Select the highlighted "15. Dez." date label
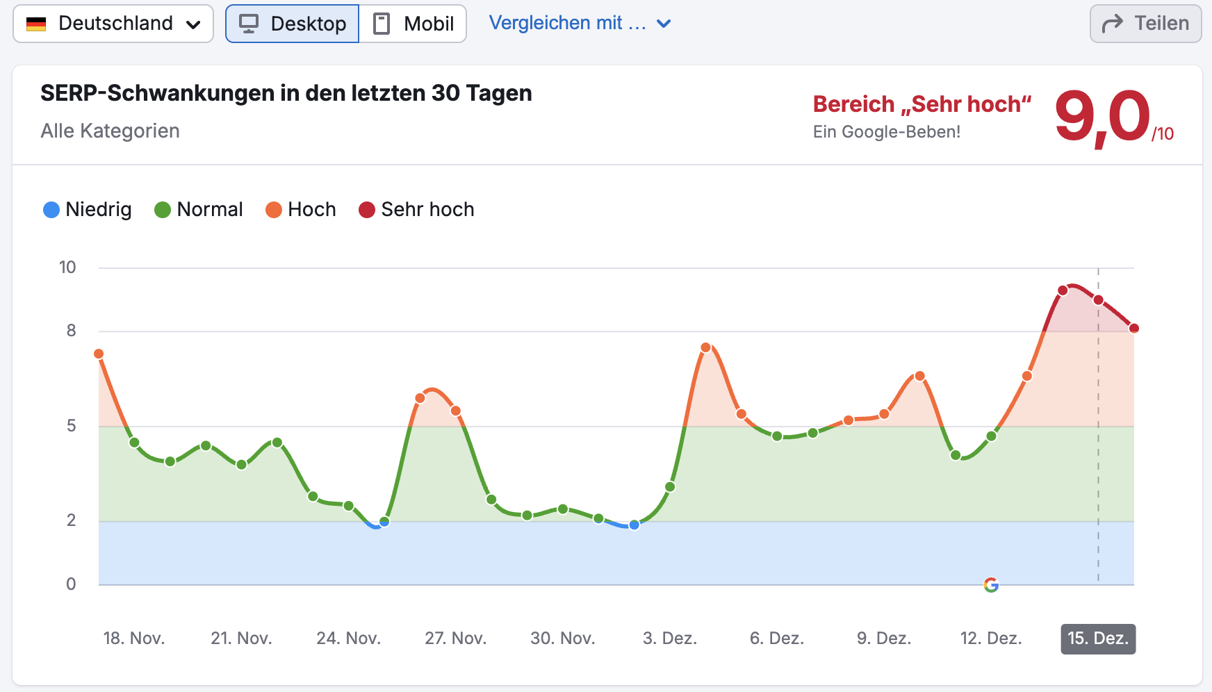This screenshot has width=1212, height=692. [x=1098, y=638]
